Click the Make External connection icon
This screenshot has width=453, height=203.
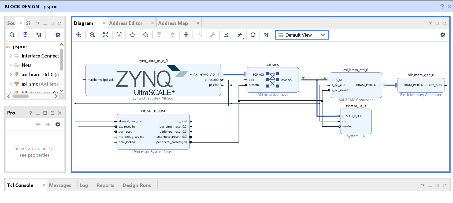[x=199, y=35]
